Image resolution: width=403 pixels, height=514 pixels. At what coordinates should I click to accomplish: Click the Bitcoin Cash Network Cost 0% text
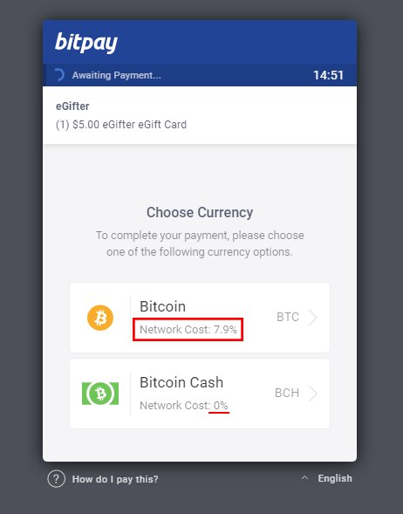tap(184, 406)
